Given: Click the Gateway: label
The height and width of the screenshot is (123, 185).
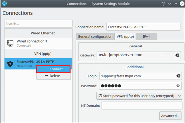Looking at the screenshot, I should [x=87, y=55].
